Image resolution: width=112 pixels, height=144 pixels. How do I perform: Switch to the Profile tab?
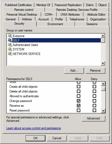[x=59, y=19]
